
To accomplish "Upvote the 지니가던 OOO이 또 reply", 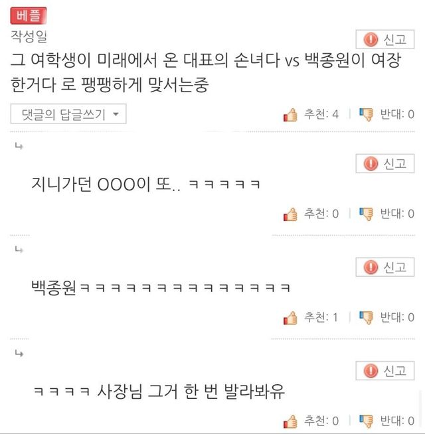I will tap(290, 214).
